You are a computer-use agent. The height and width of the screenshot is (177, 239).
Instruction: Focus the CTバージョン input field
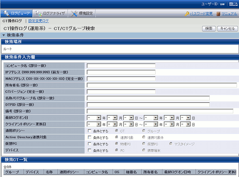pyautogui.click(x=121, y=92)
